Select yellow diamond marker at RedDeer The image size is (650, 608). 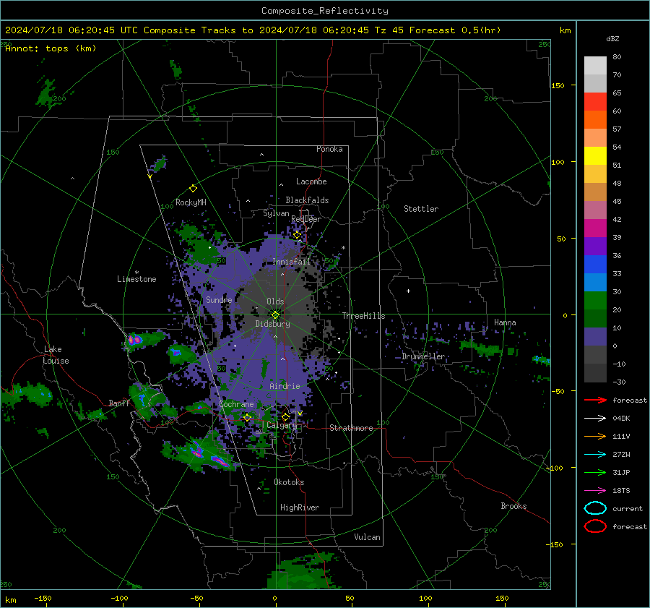click(297, 235)
